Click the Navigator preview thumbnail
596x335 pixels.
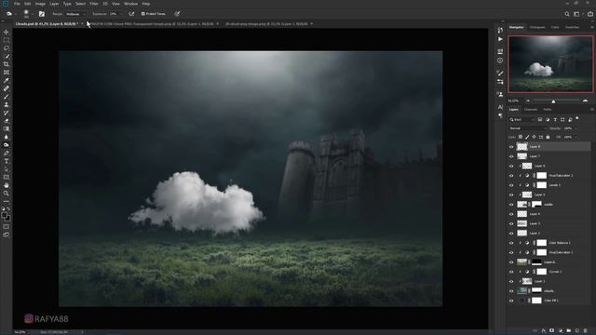point(550,64)
